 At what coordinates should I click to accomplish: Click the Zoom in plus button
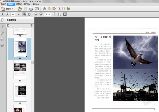[x=41, y=14]
